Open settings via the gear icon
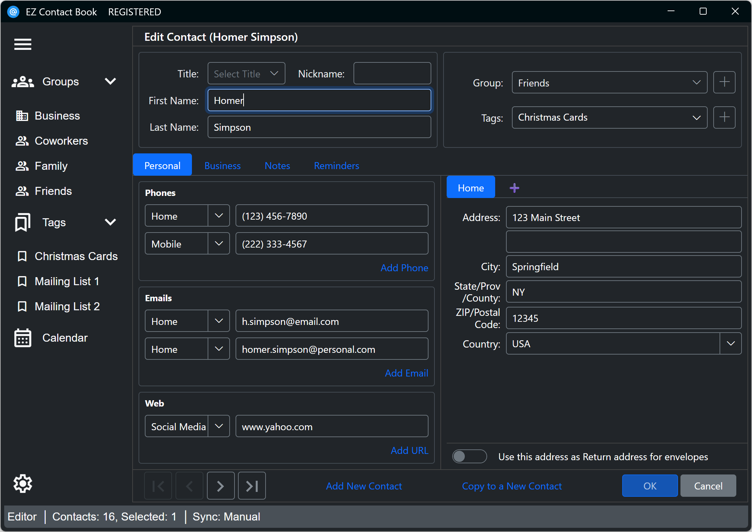 click(x=23, y=484)
